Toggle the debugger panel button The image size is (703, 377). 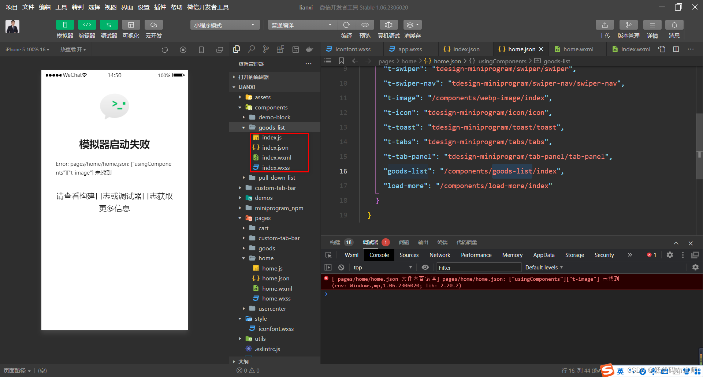pos(109,25)
